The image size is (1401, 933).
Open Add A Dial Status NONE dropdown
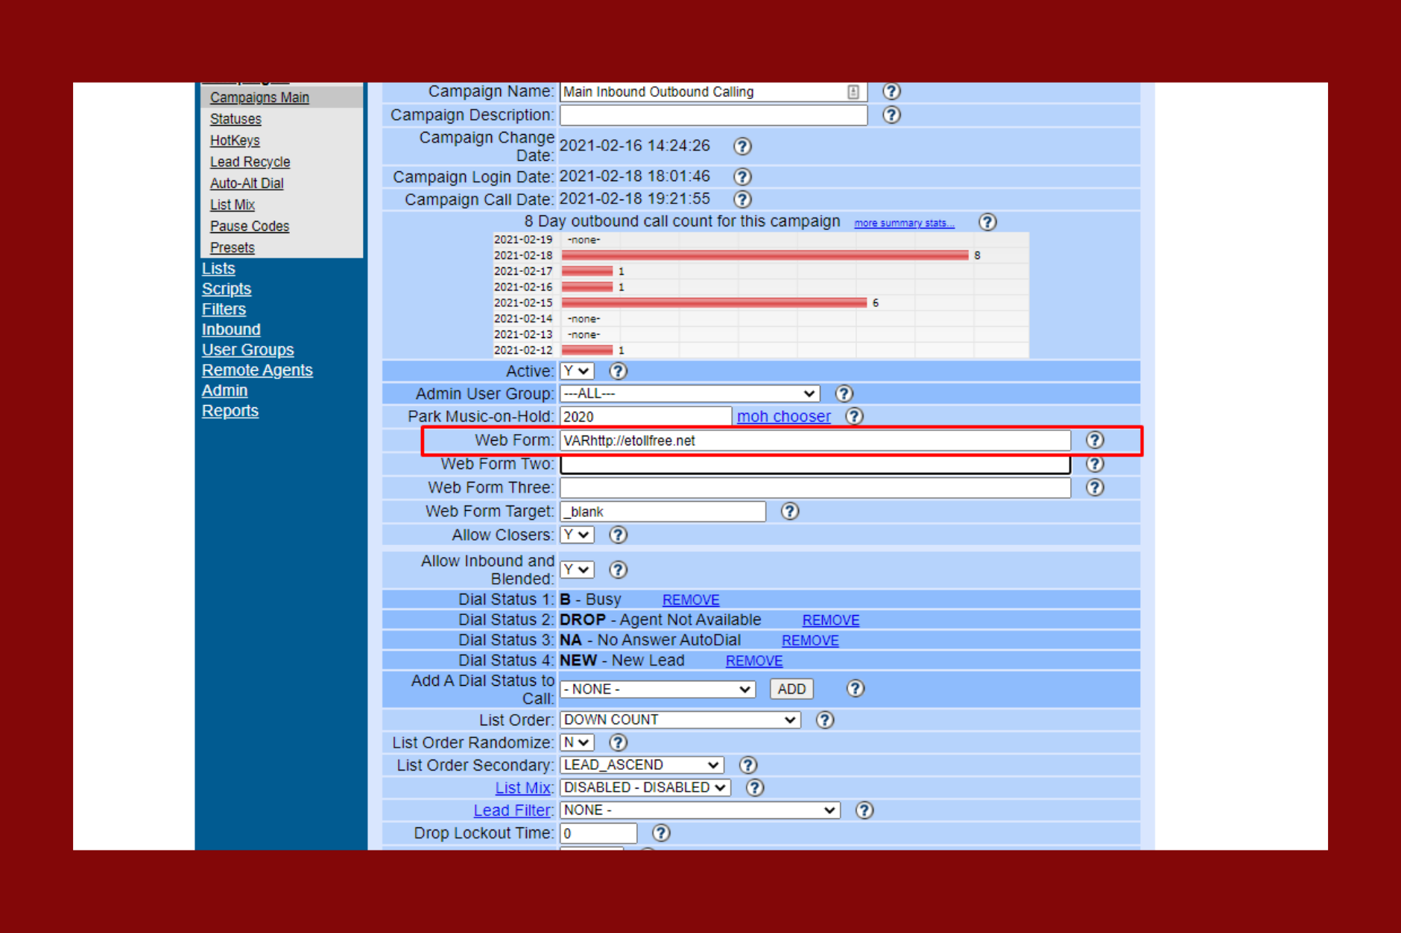(657, 690)
